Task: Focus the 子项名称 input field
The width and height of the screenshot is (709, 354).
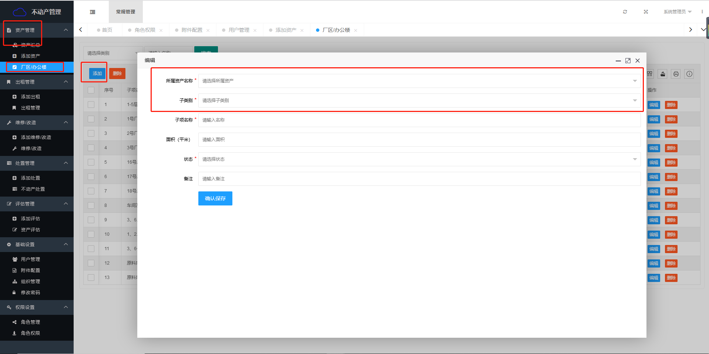Action: click(x=419, y=120)
